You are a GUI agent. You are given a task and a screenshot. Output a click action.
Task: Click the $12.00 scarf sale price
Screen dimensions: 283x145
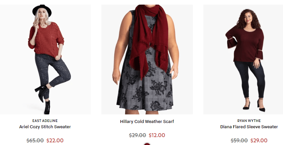coord(157,135)
